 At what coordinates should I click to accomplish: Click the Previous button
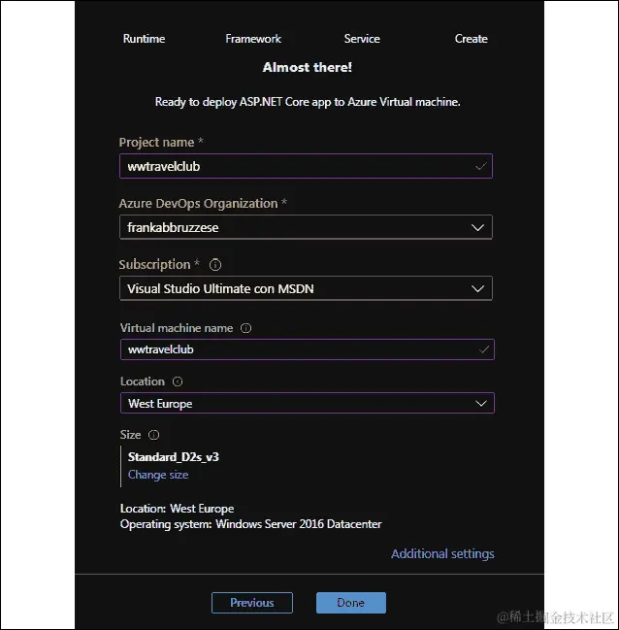252,603
